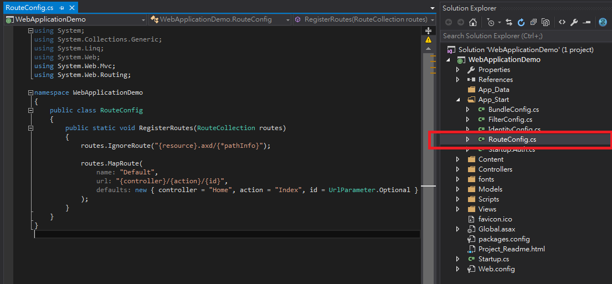Click the folder icon of App_Data
The width and height of the screenshot is (612, 284).
[x=471, y=90]
